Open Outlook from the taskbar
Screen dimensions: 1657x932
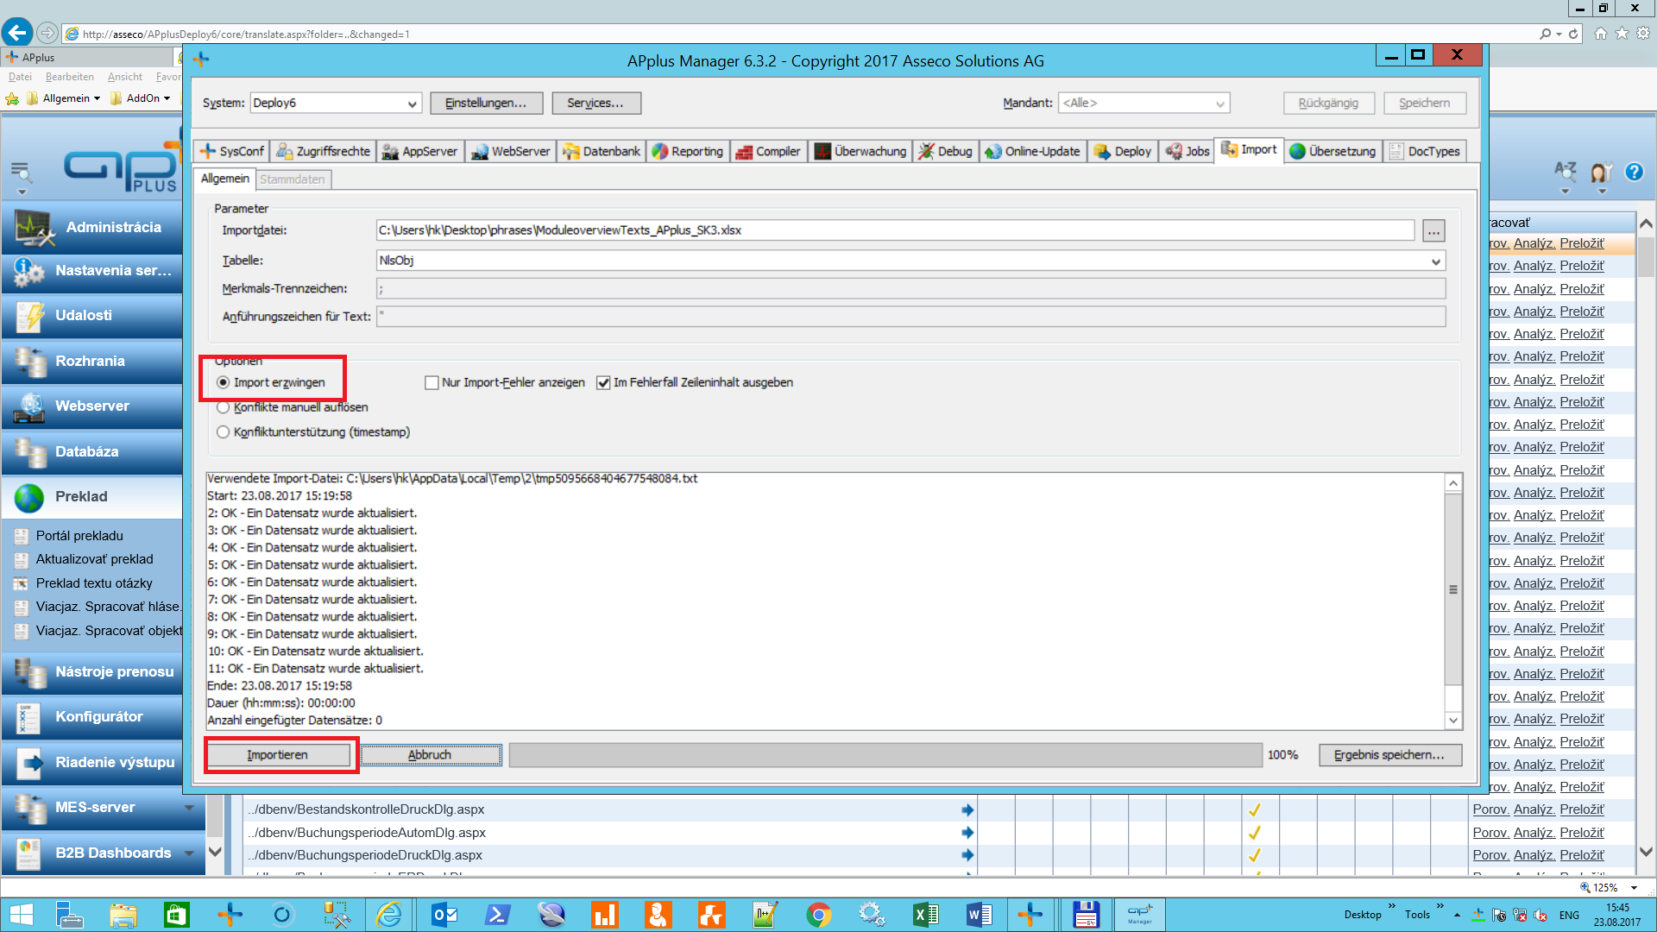tap(444, 914)
